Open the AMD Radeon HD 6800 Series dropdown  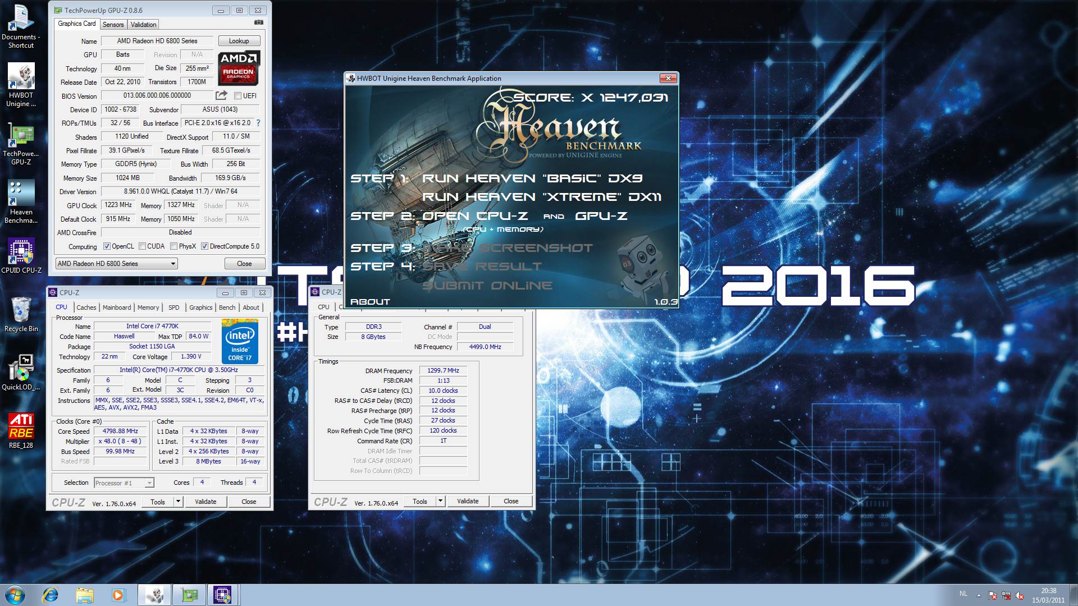(x=117, y=264)
